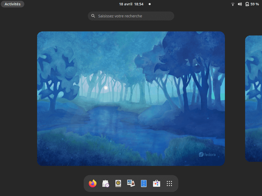262x196 pixels.
Task: Open the Evolution mail and calendar app
Action: 106,183
